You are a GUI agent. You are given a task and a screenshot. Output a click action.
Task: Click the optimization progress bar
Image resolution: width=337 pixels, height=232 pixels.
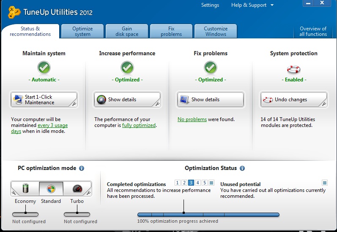point(208,215)
